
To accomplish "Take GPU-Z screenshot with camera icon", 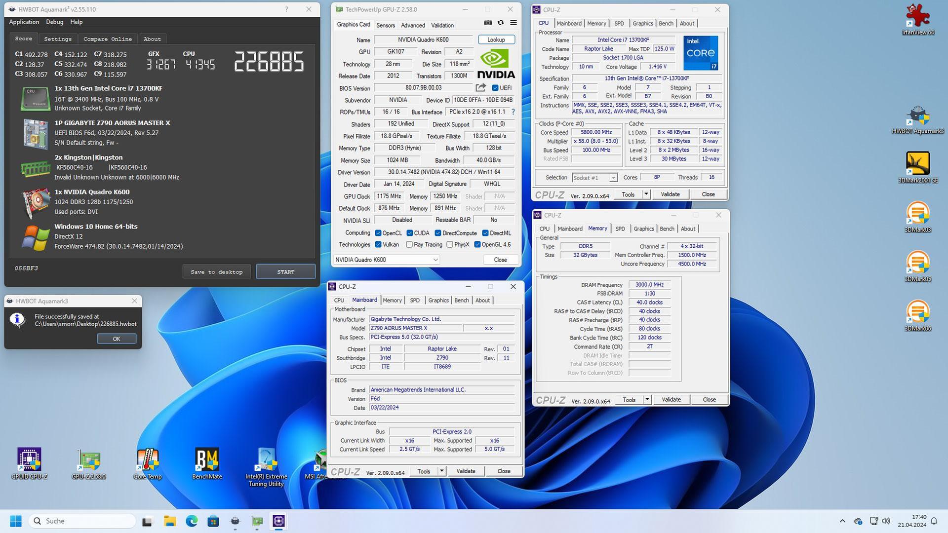I will click(488, 23).
